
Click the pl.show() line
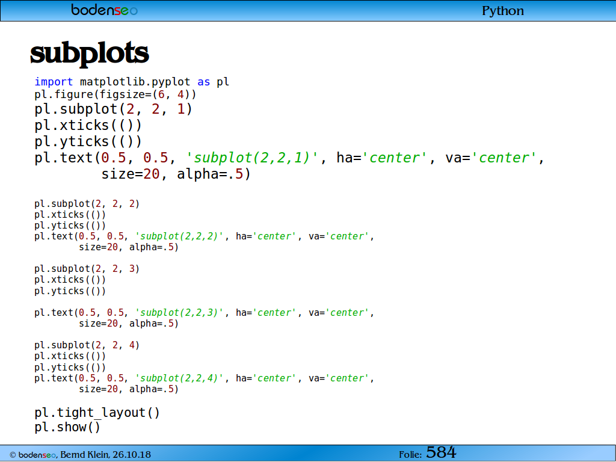coord(67,427)
